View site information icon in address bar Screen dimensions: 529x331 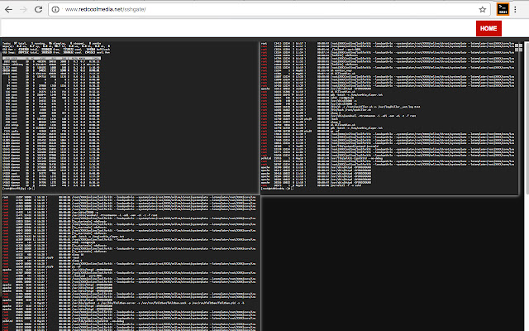55,9
